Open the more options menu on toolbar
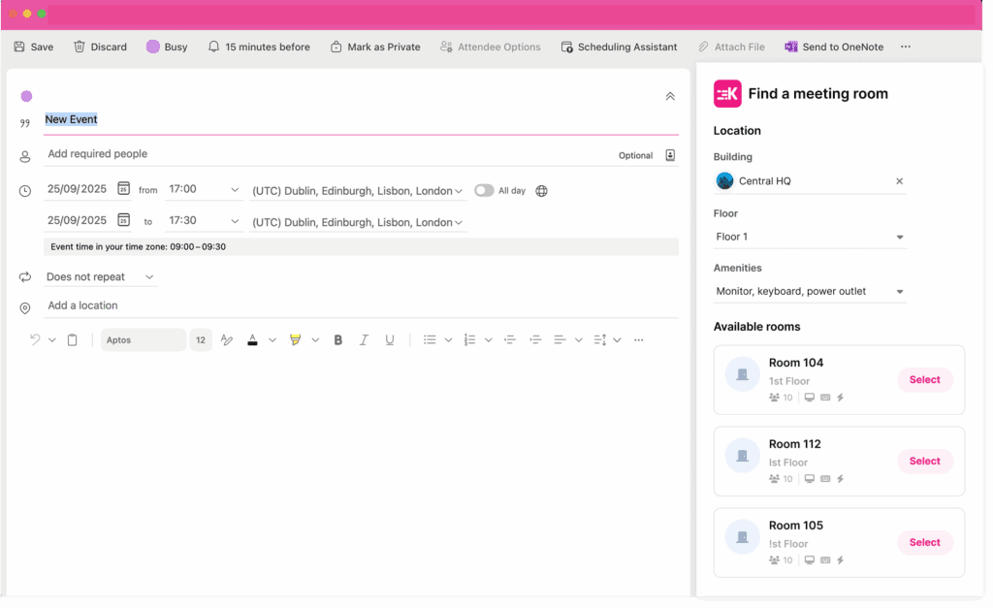This screenshot has height=608, width=993. 905,46
